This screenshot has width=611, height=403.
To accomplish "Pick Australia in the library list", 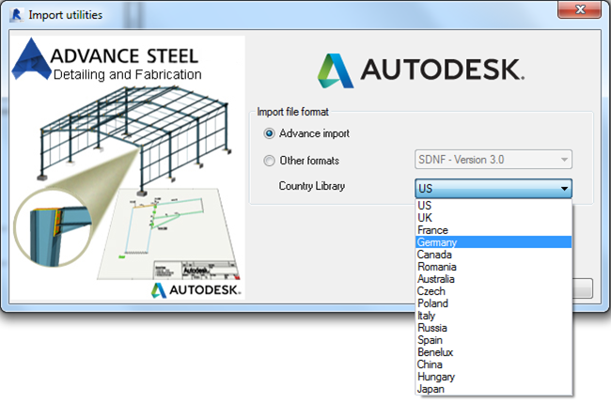I will (493, 279).
